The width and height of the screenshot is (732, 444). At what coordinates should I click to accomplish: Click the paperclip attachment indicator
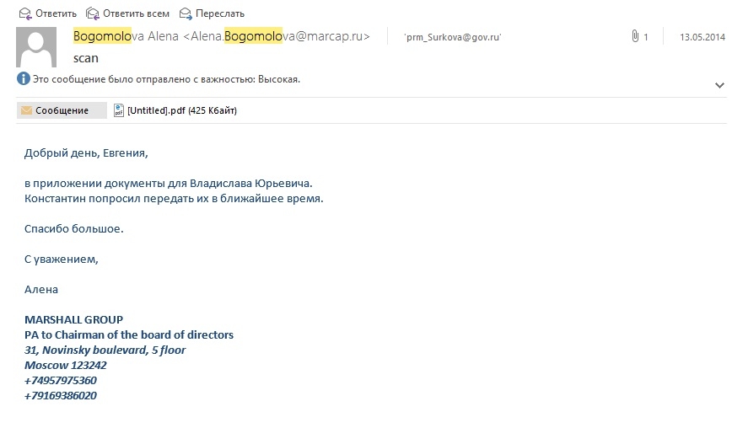coord(635,37)
